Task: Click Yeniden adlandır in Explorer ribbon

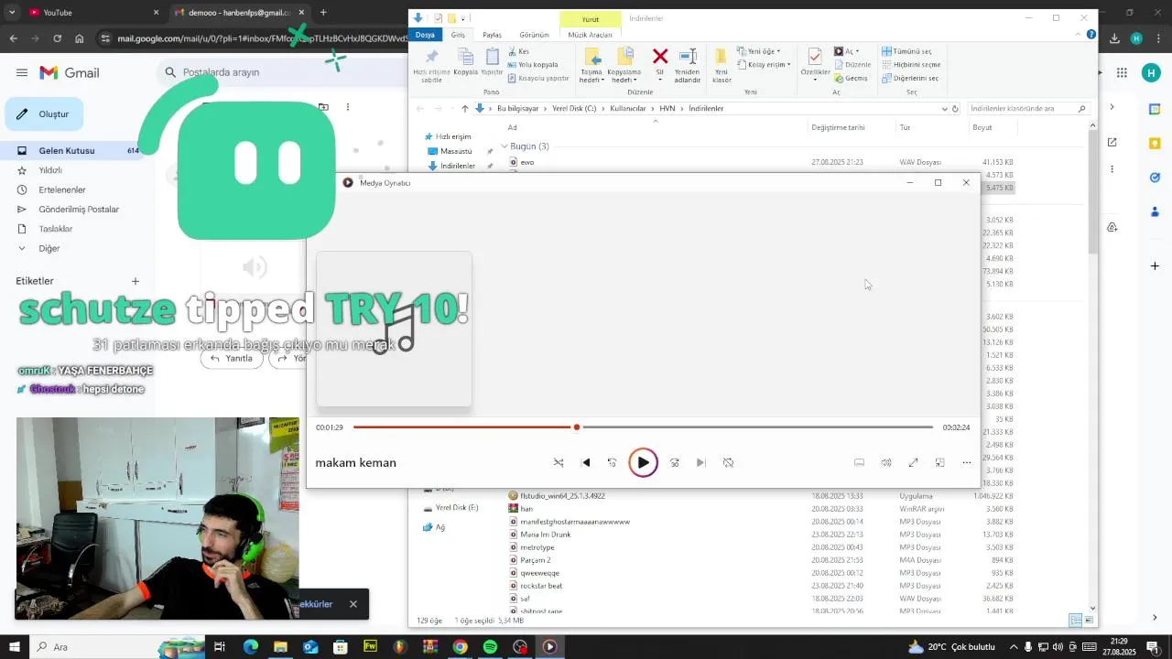Action: 688,65
